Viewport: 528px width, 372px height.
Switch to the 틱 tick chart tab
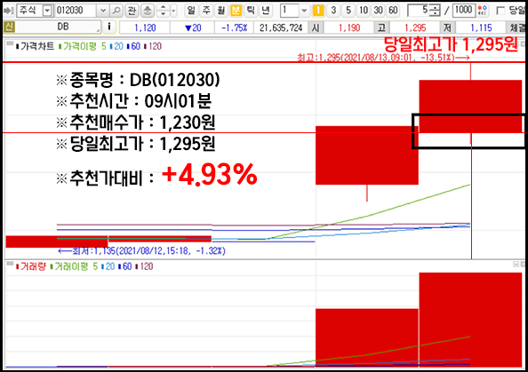click(250, 11)
